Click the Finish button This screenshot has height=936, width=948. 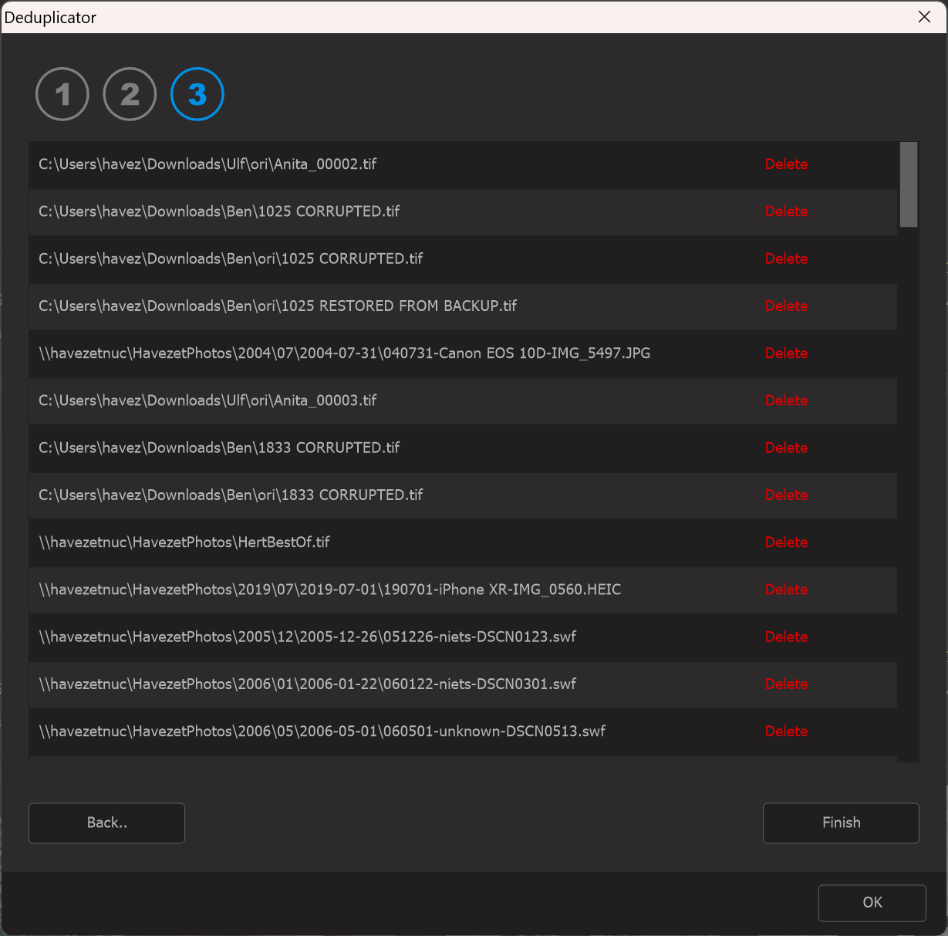point(841,823)
